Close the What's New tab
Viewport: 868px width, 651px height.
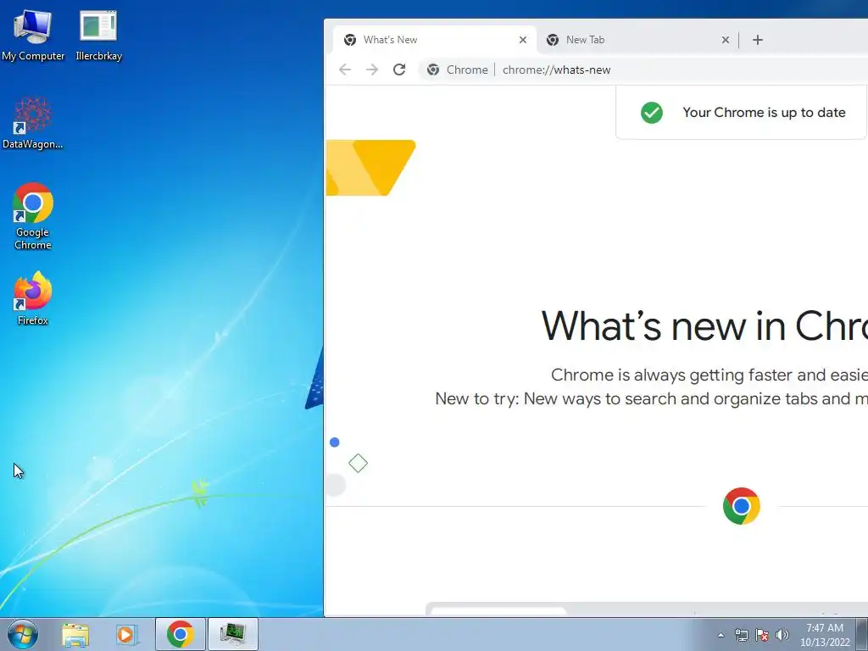(522, 40)
